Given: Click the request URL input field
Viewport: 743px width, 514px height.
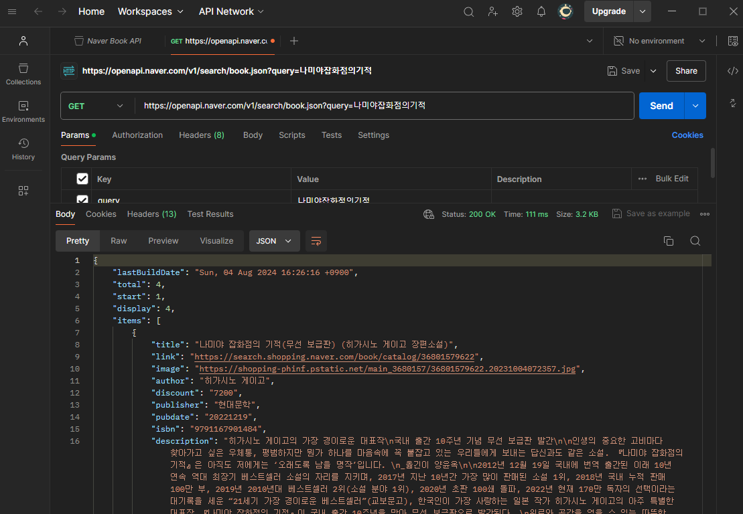Looking at the screenshot, I should 385,106.
